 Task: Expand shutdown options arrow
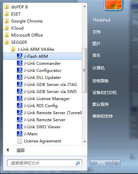116,163
